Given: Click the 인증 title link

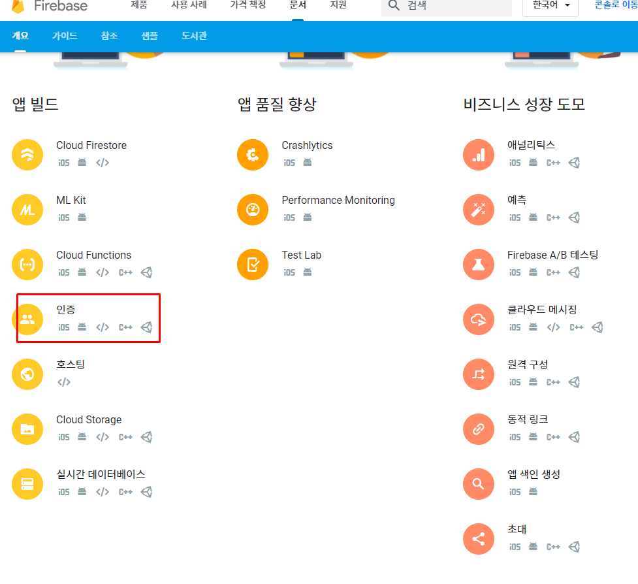Looking at the screenshot, I should [x=66, y=310].
